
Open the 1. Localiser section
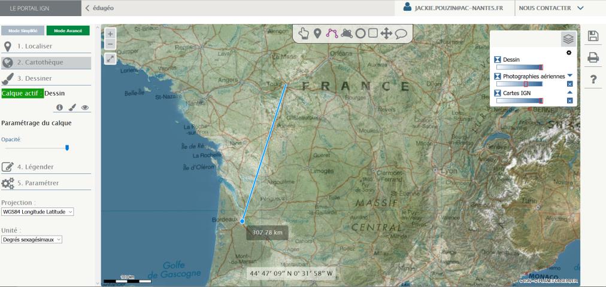click(35, 46)
